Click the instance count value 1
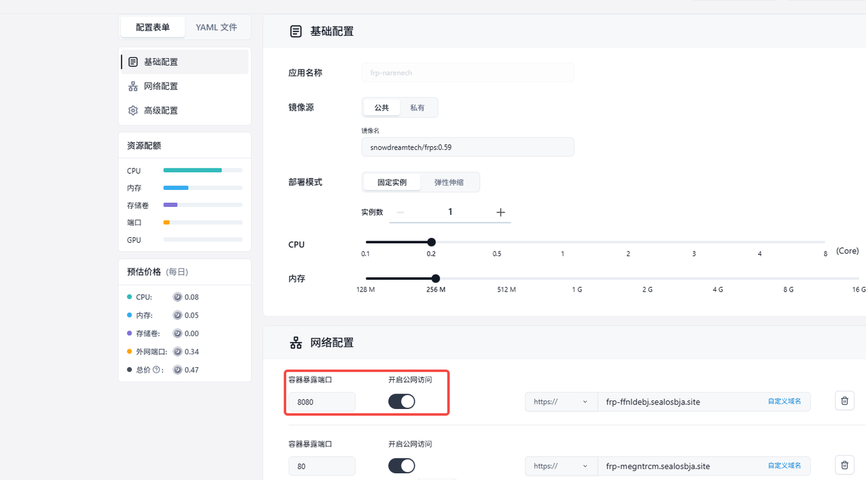The image size is (866, 480). click(450, 212)
